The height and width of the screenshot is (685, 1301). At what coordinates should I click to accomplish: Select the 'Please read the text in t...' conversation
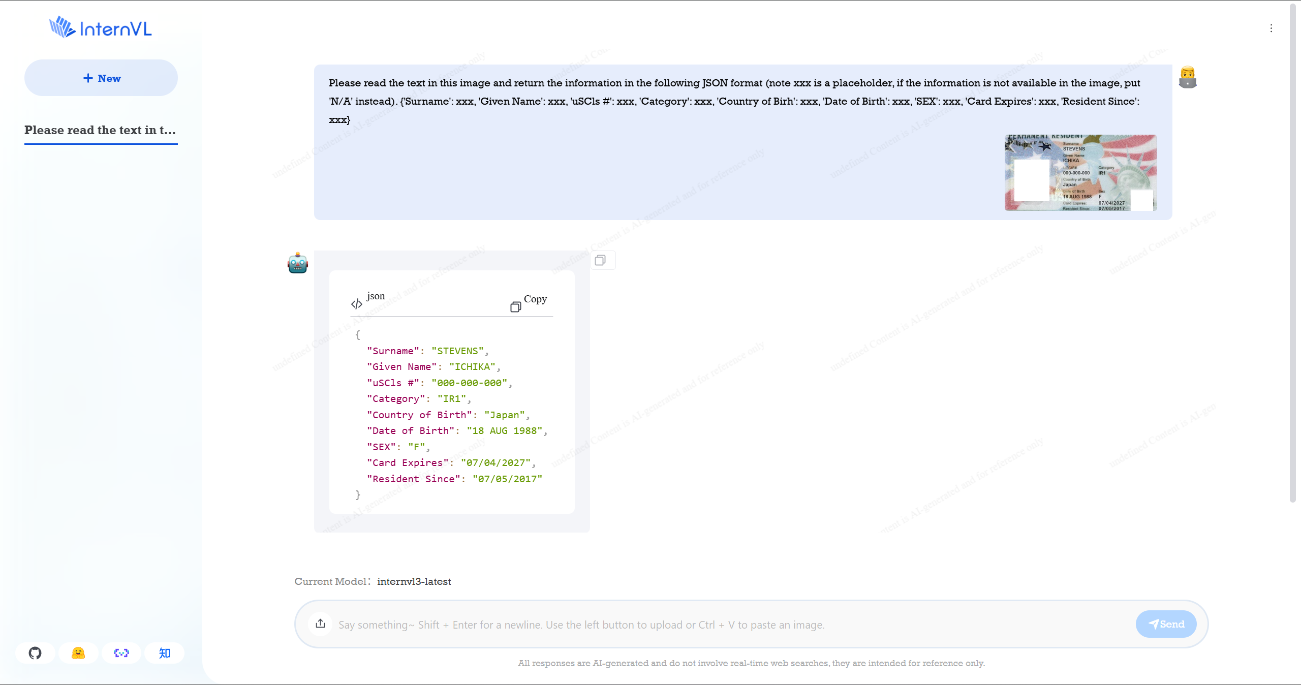tap(100, 130)
